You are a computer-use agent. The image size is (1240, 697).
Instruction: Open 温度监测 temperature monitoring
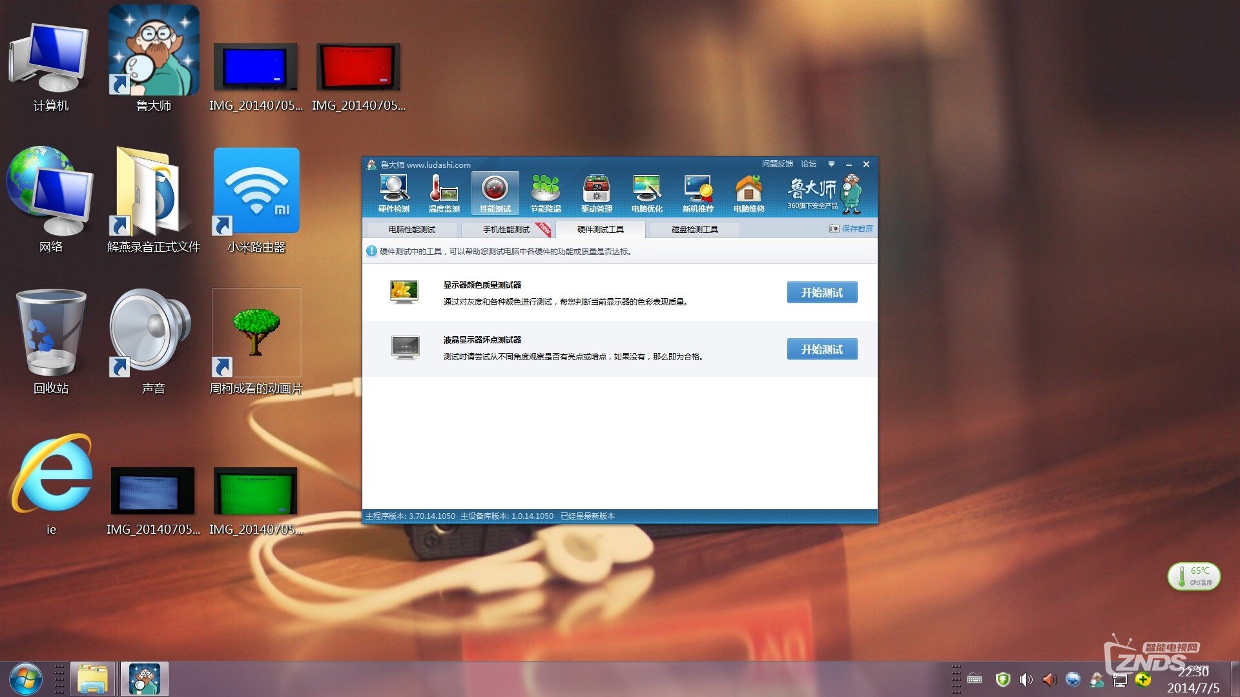coord(444,193)
